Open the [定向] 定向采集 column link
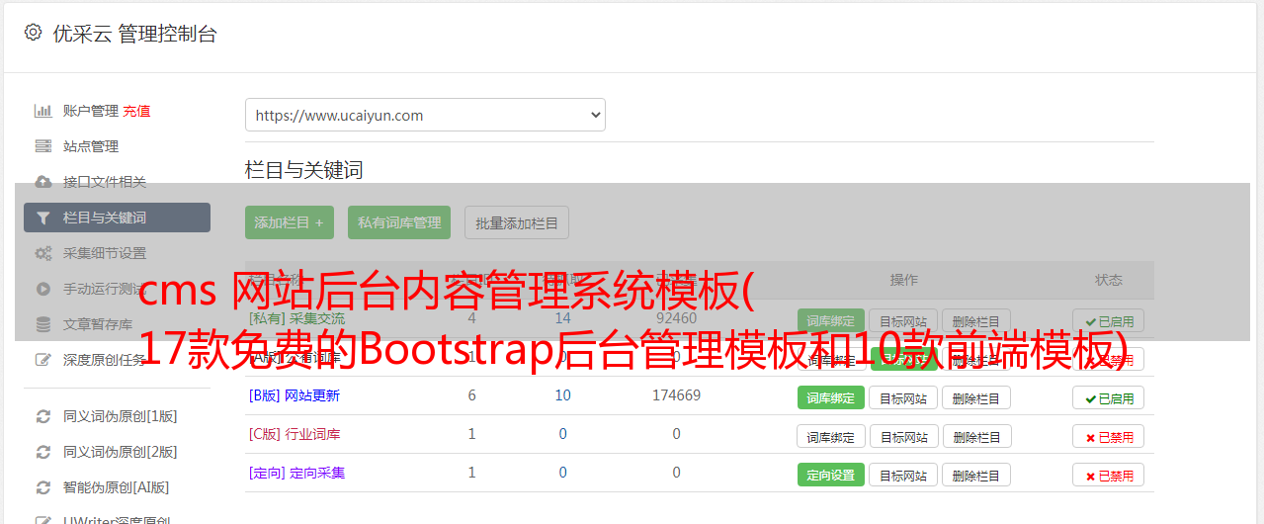The image size is (1264, 524). coord(297,473)
